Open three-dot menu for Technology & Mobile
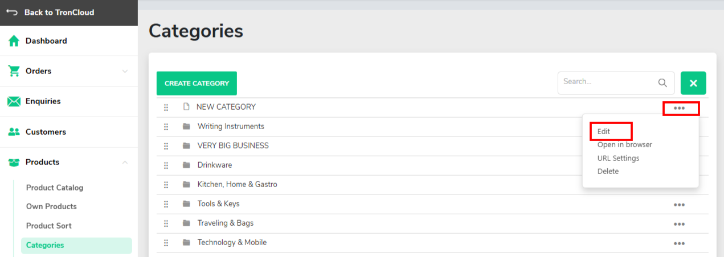The width and height of the screenshot is (724, 257). click(x=679, y=243)
